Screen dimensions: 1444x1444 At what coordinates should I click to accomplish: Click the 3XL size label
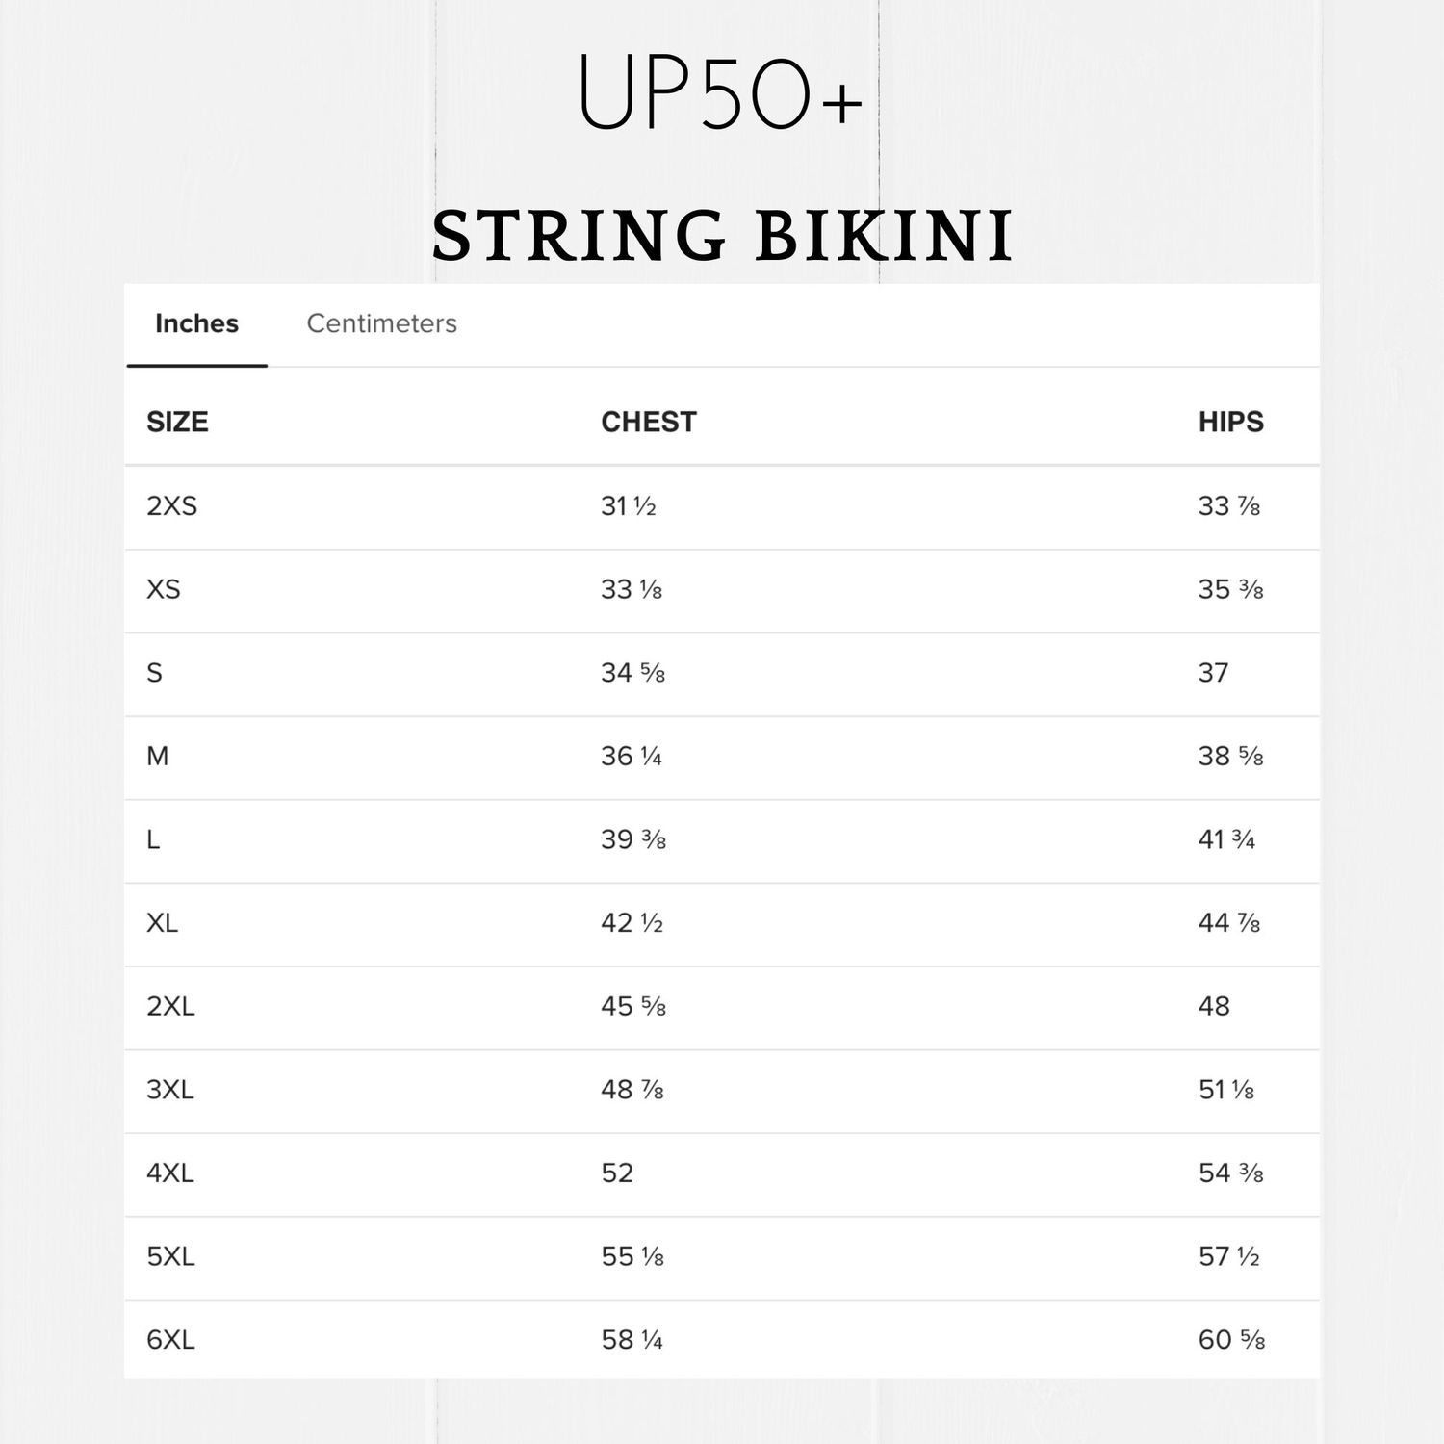(x=169, y=1090)
